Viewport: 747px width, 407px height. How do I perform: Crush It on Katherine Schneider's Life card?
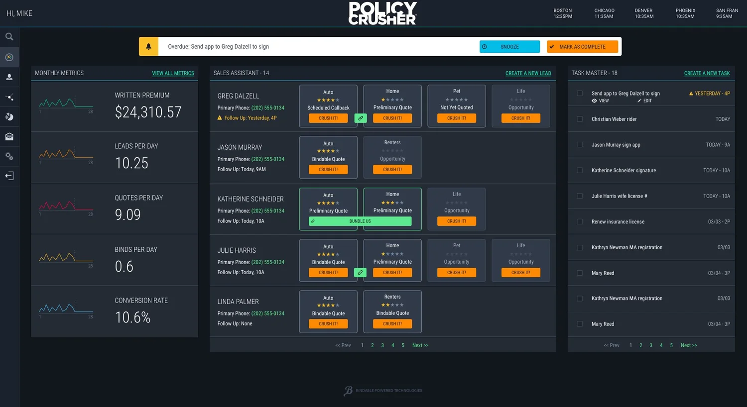tap(457, 221)
